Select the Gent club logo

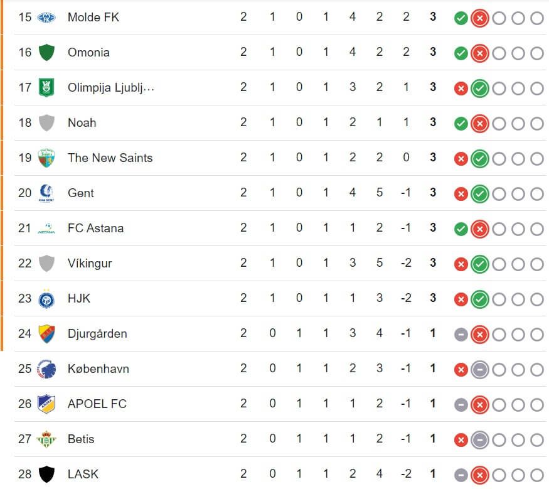47,193
